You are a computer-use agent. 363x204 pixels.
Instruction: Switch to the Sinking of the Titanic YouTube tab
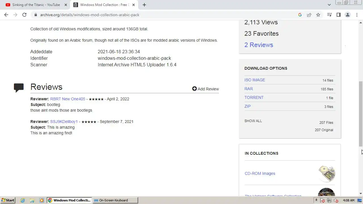(x=36, y=5)
